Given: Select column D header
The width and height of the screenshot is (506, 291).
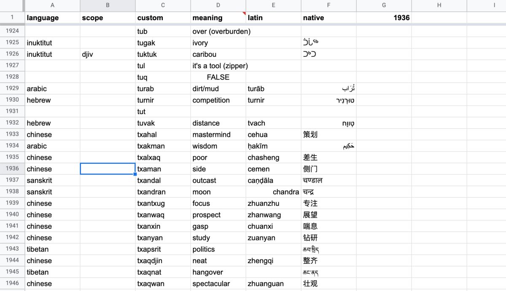Looking at the screenshot, I should tap(218, 5).
